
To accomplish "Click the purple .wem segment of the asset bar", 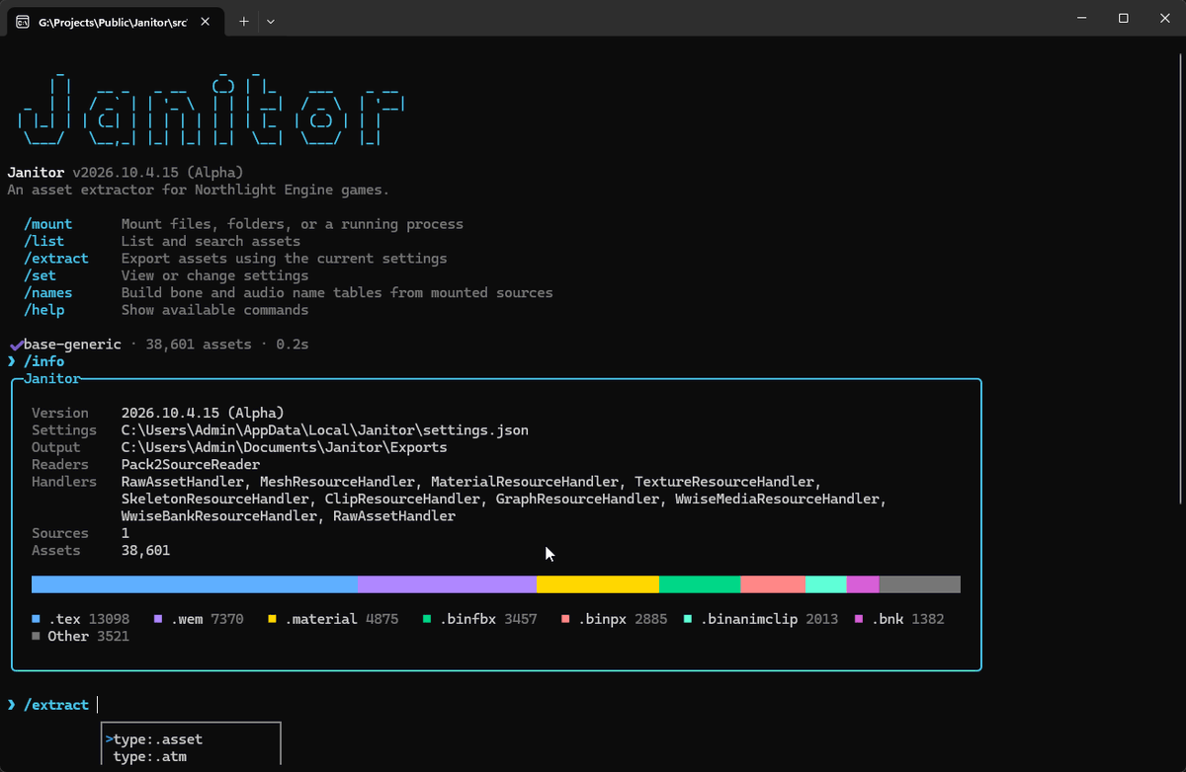I will point(447,584).
